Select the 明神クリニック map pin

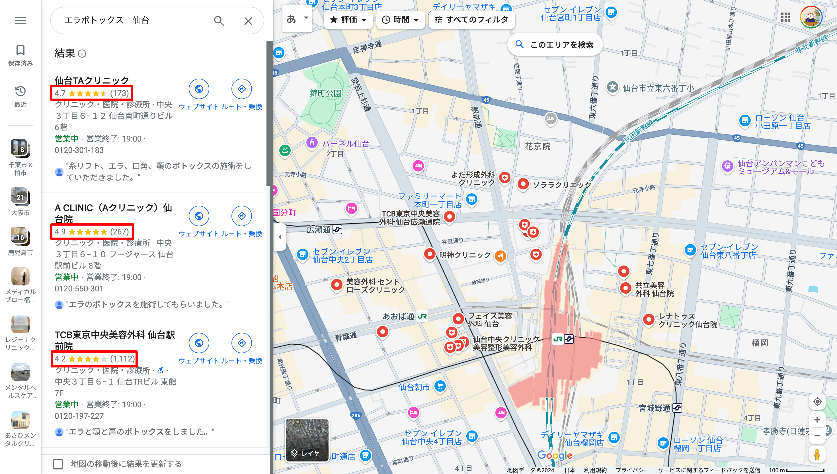click(430, 254)
